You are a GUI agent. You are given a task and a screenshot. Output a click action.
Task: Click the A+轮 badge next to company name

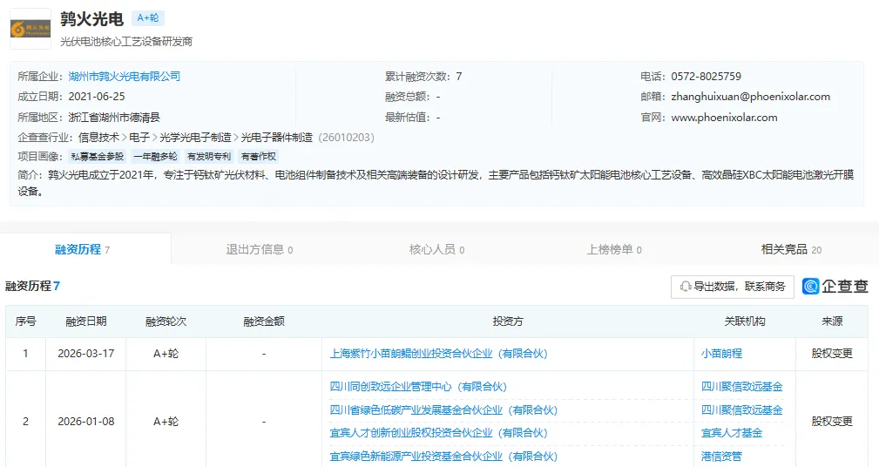(x=148, y=18)
